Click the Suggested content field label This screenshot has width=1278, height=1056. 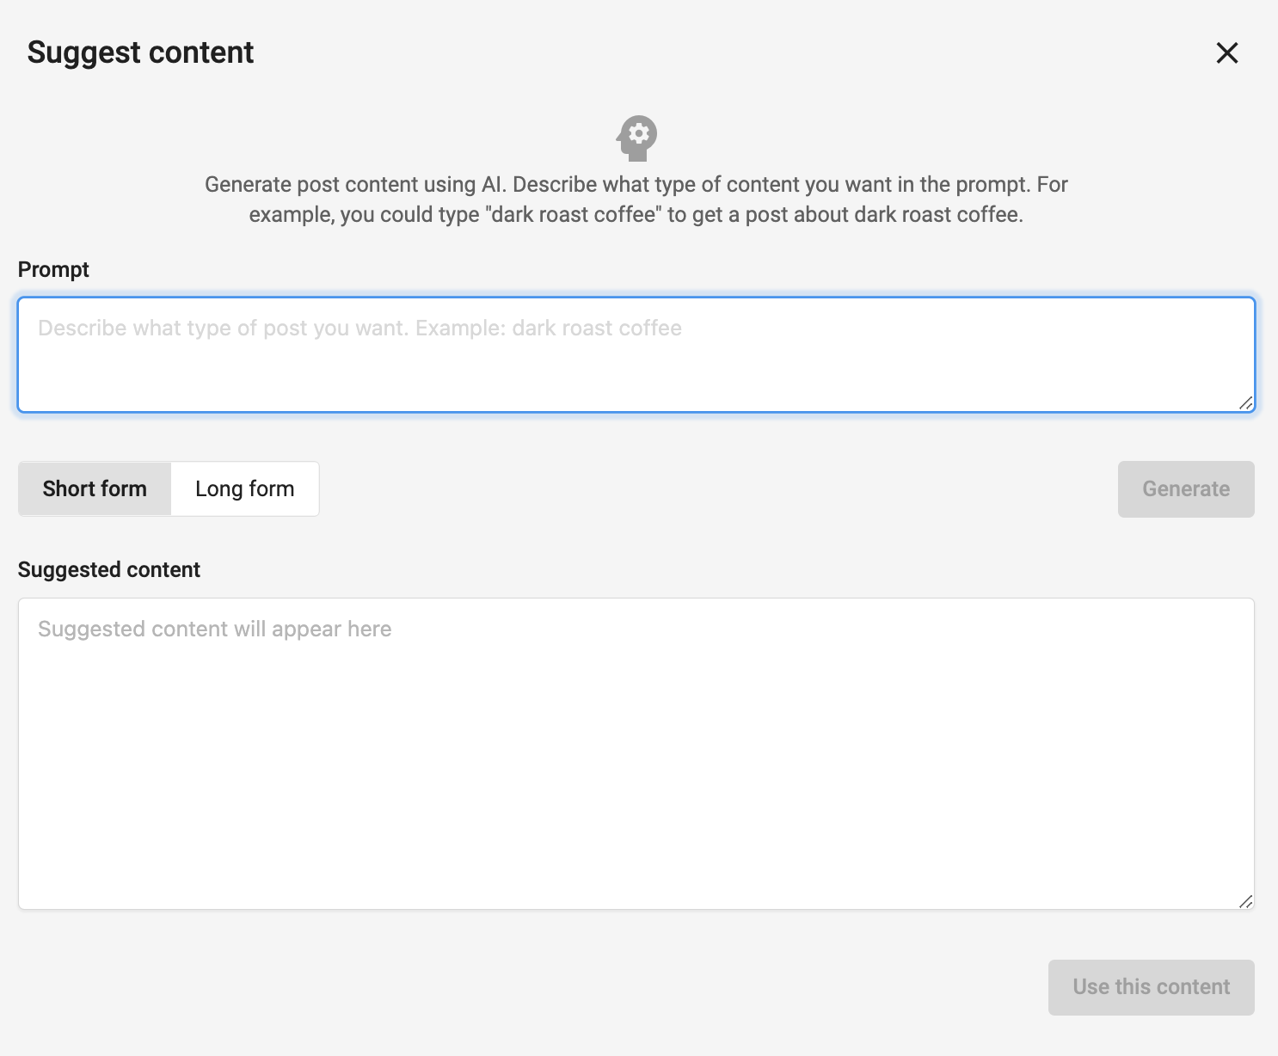109,569
